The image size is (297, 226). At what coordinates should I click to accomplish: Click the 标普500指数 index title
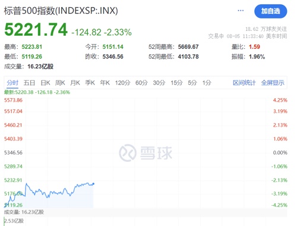tap(29, 11)
